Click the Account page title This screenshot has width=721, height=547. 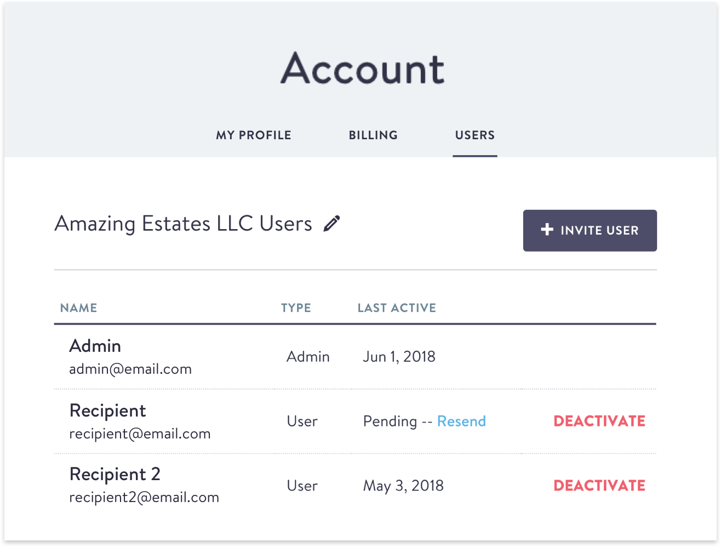pyautogui.click(x=363, y=69)
